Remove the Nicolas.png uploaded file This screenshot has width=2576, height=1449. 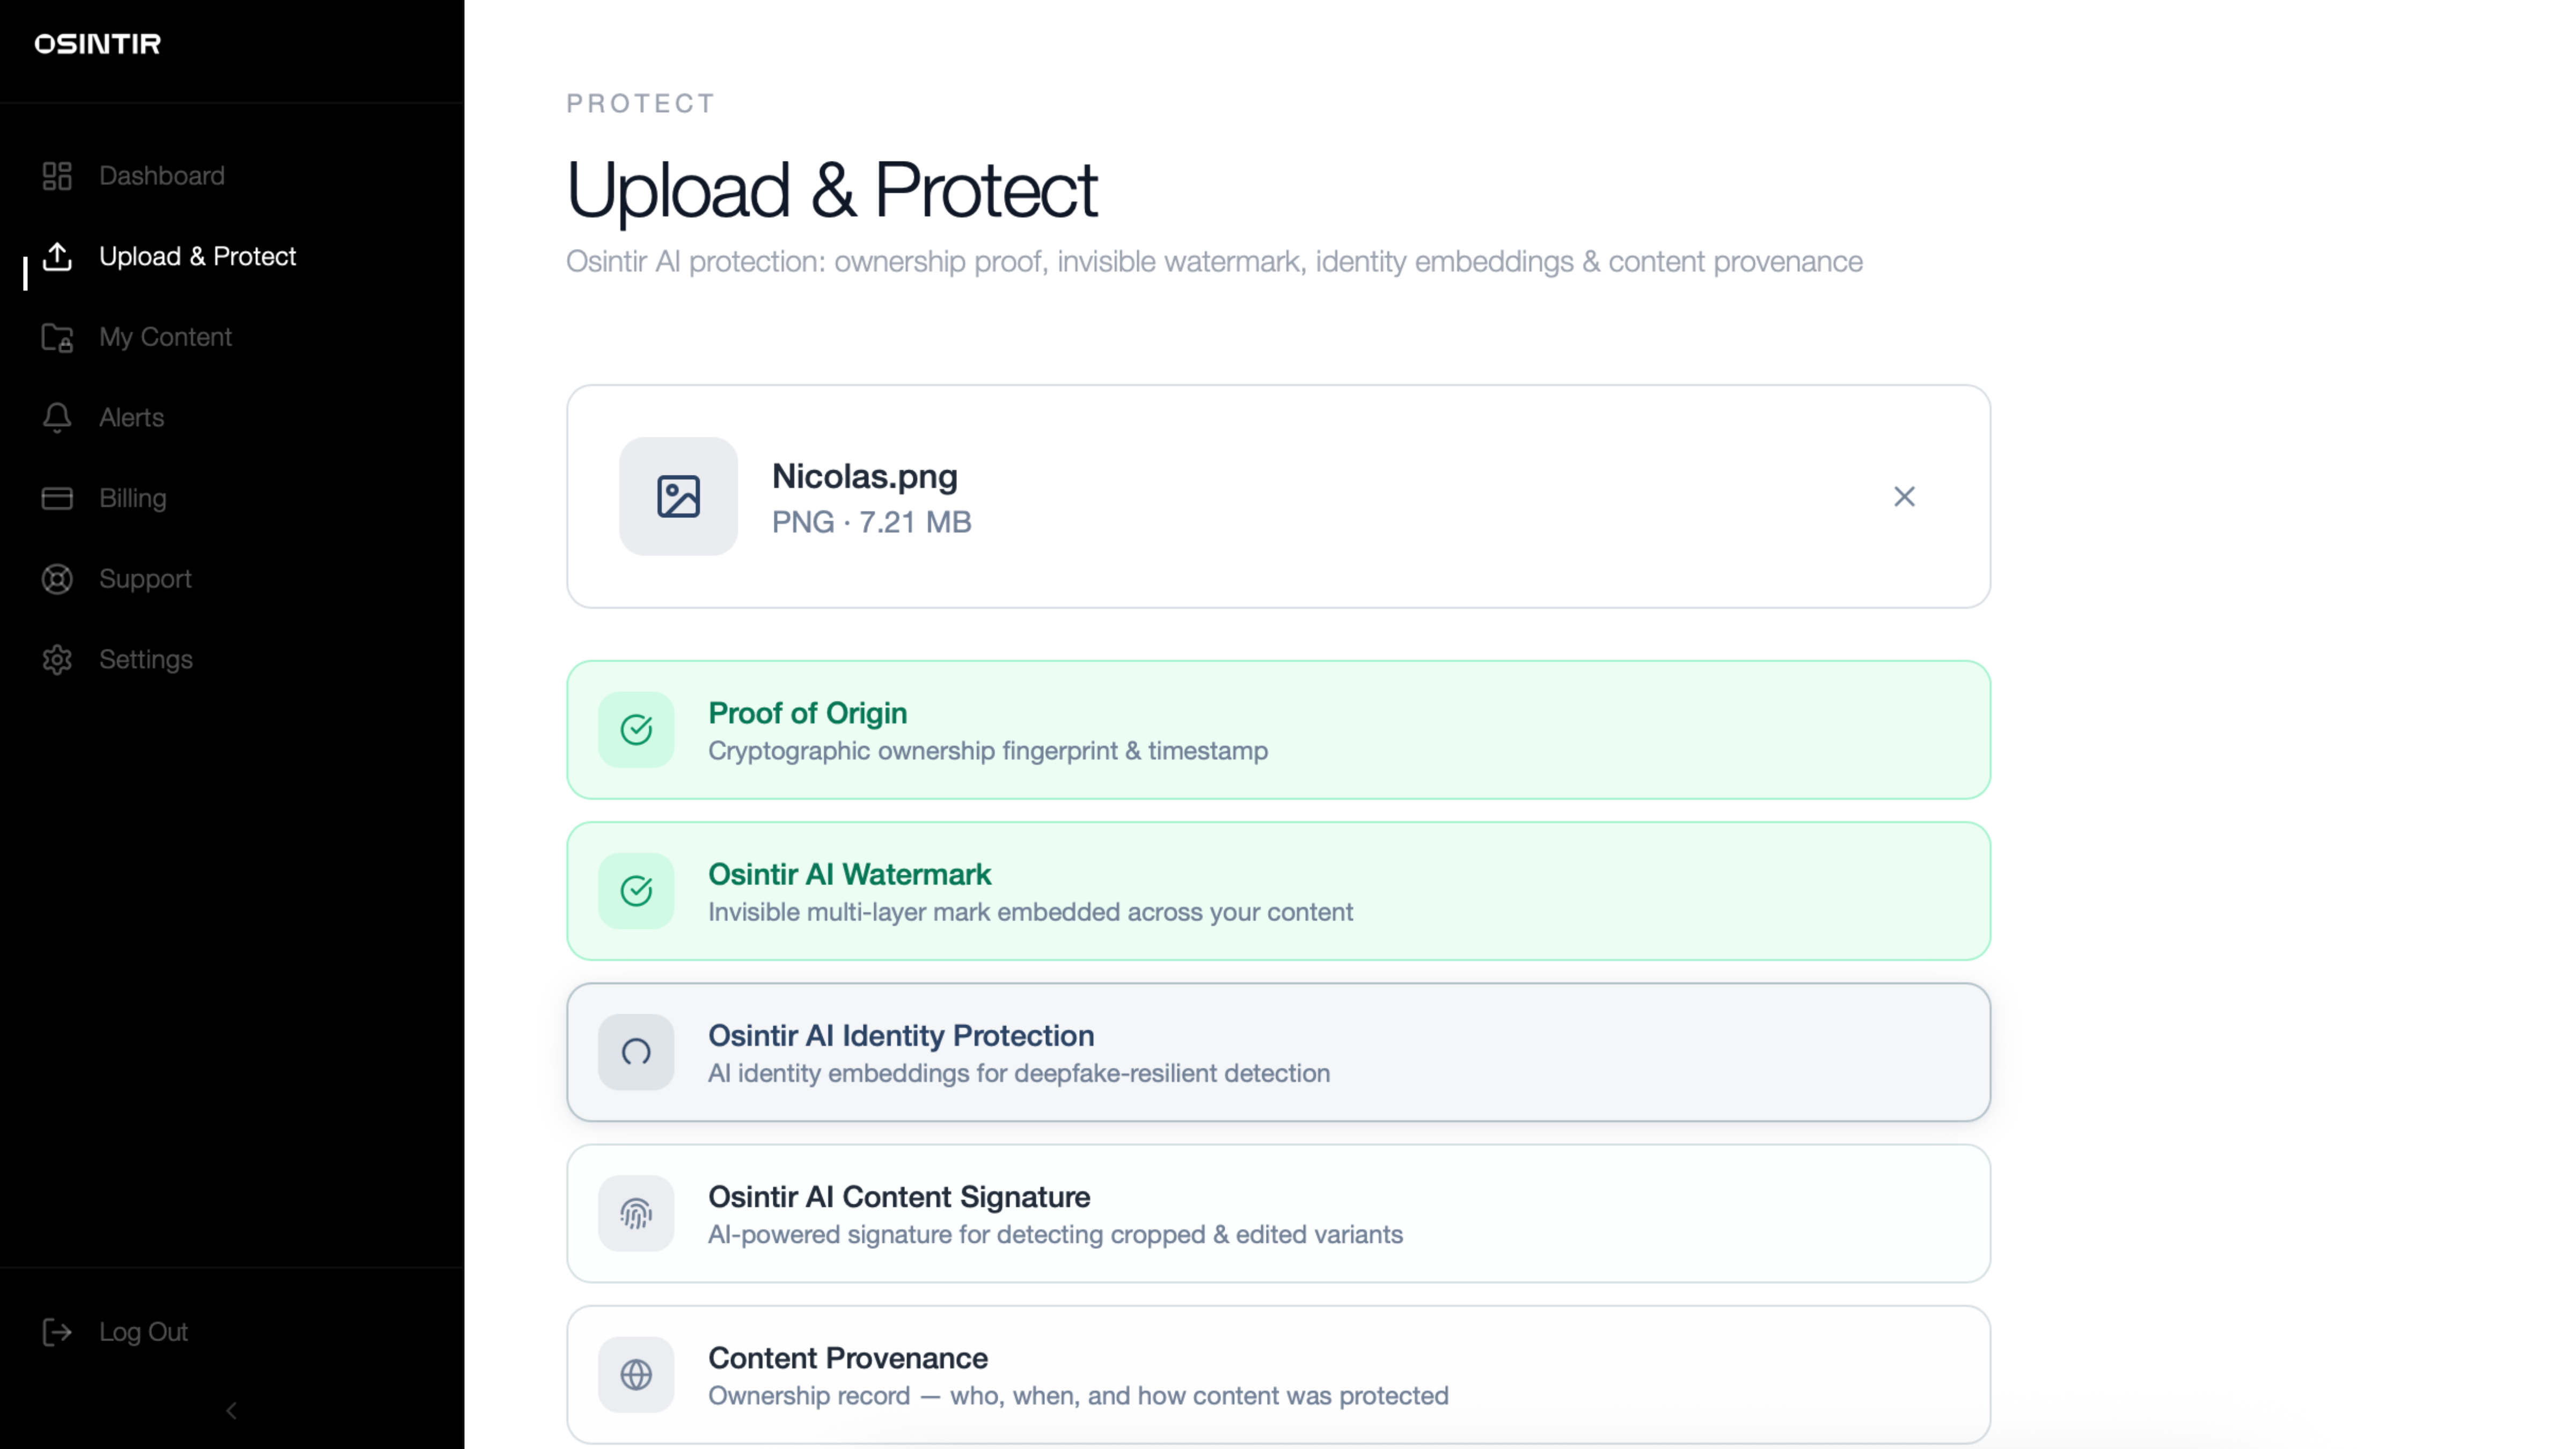[1904, 497]
